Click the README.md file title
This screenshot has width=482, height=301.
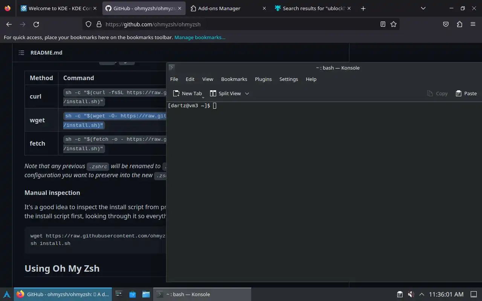pyautogui.click(x=46, y=53)
